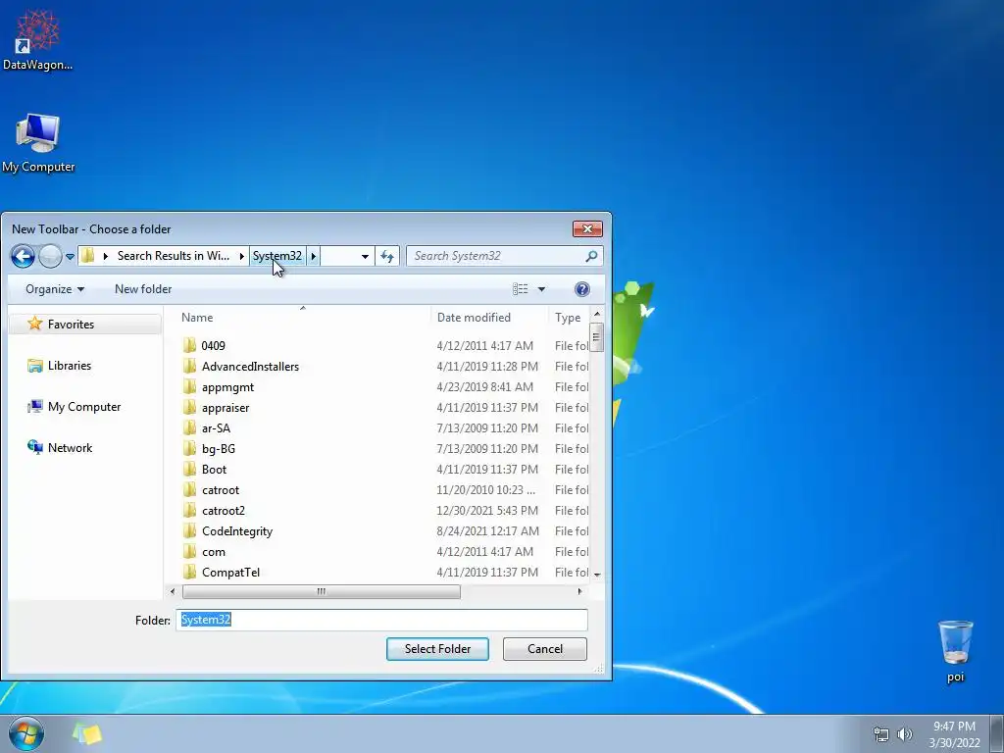Select the Search Results in Wi... breadcrumb
This screenshot has height=753, width=1004.
[173, 256]
